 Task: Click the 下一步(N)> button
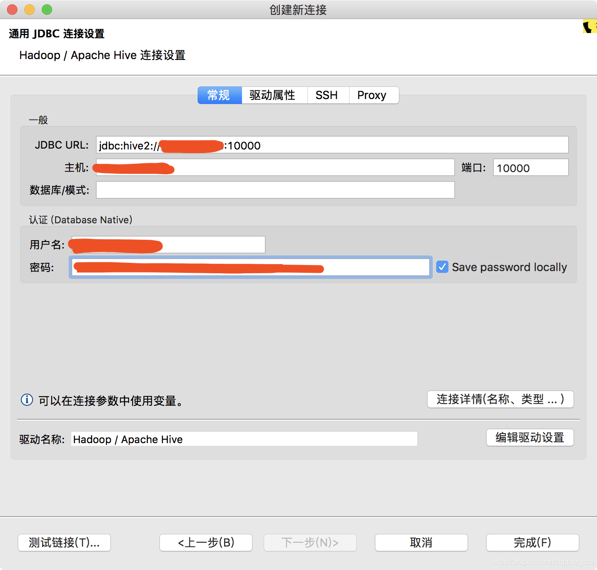coord(310,543)
